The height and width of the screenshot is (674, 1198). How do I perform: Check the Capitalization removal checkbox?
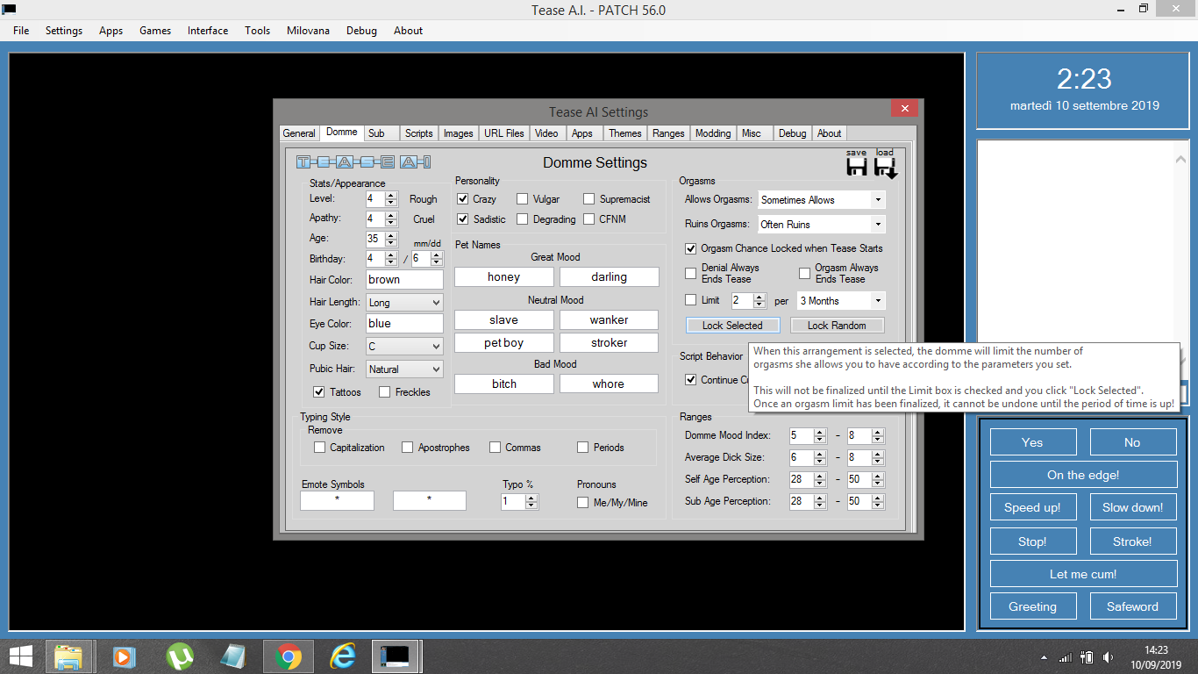(319, 448)
